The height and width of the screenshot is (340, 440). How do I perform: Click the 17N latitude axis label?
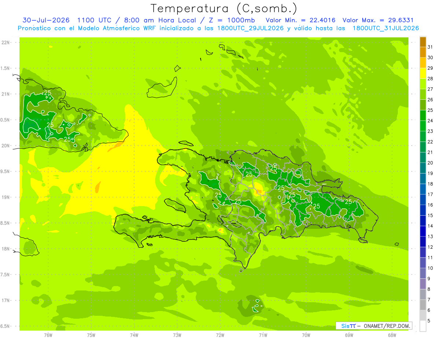click(x=6, y=300)
